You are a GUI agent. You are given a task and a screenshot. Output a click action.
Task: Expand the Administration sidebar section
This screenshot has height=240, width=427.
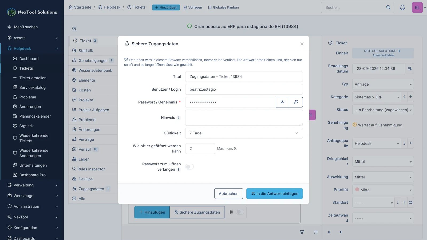pyautogui.click(x=32, y=206)
